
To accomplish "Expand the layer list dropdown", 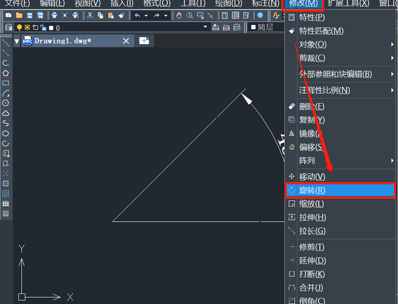I will pos(205,27).
